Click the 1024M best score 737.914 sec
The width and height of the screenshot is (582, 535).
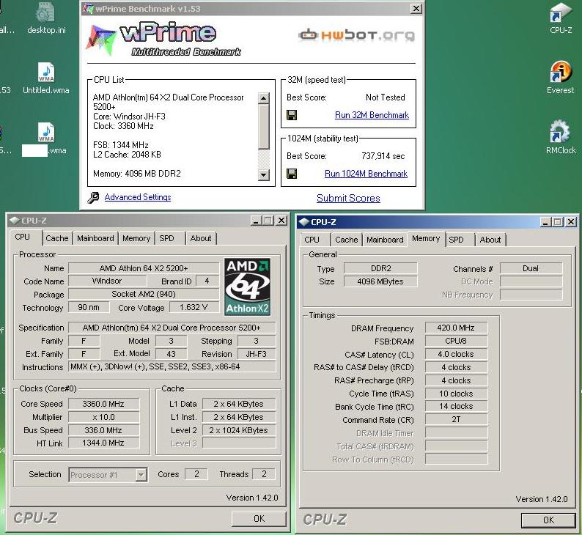point(383,156)
